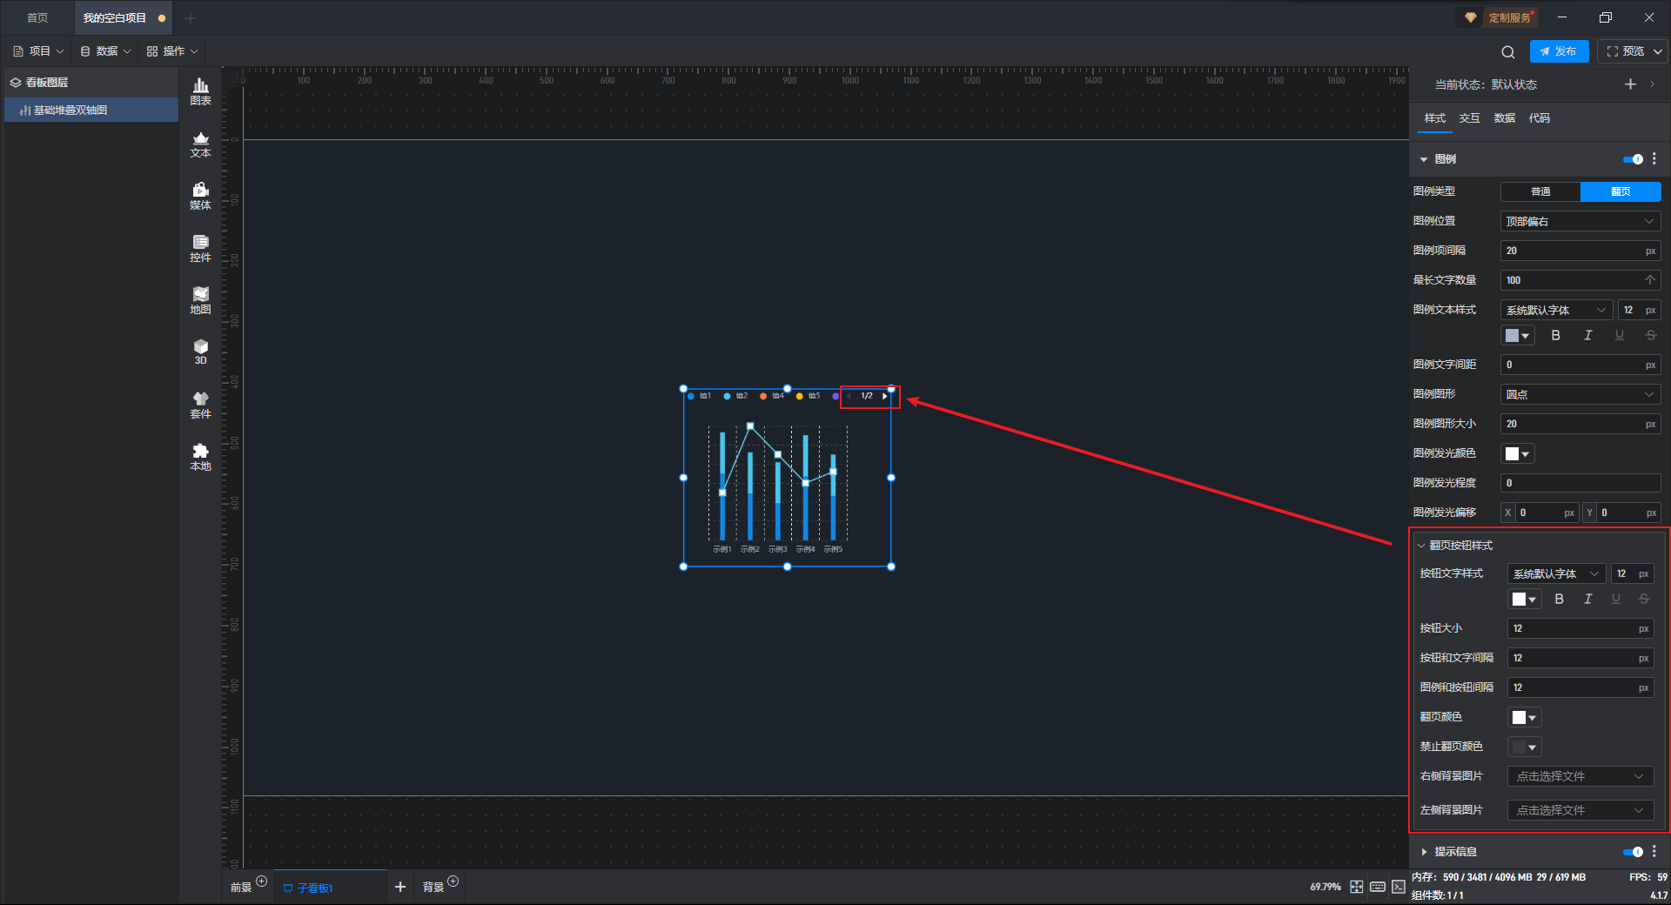Open the 图例位置 dropdown

click(x=1580, y=222)
